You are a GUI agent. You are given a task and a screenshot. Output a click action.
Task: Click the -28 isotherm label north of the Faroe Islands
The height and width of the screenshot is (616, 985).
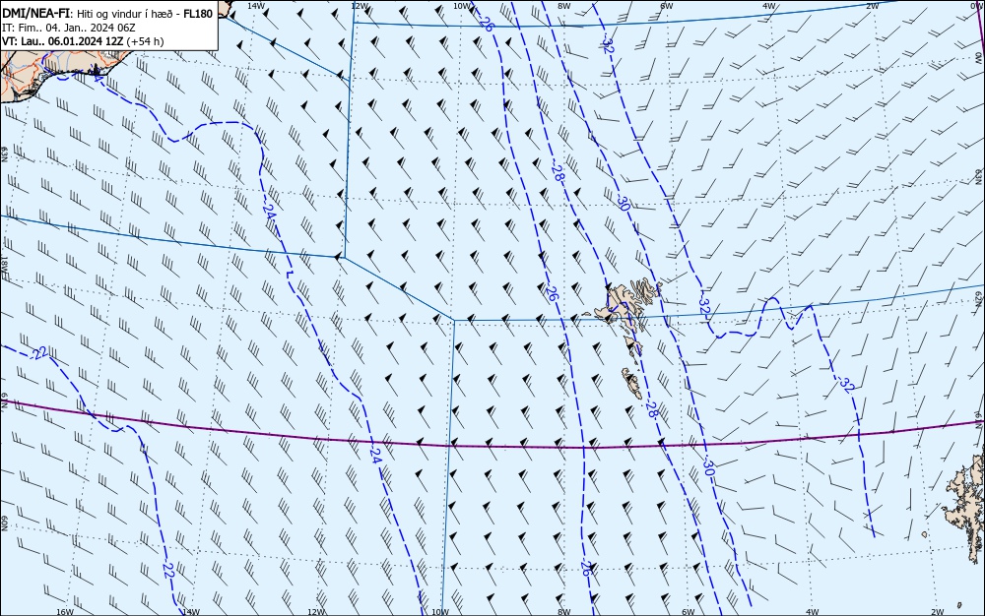coord(558,172)
